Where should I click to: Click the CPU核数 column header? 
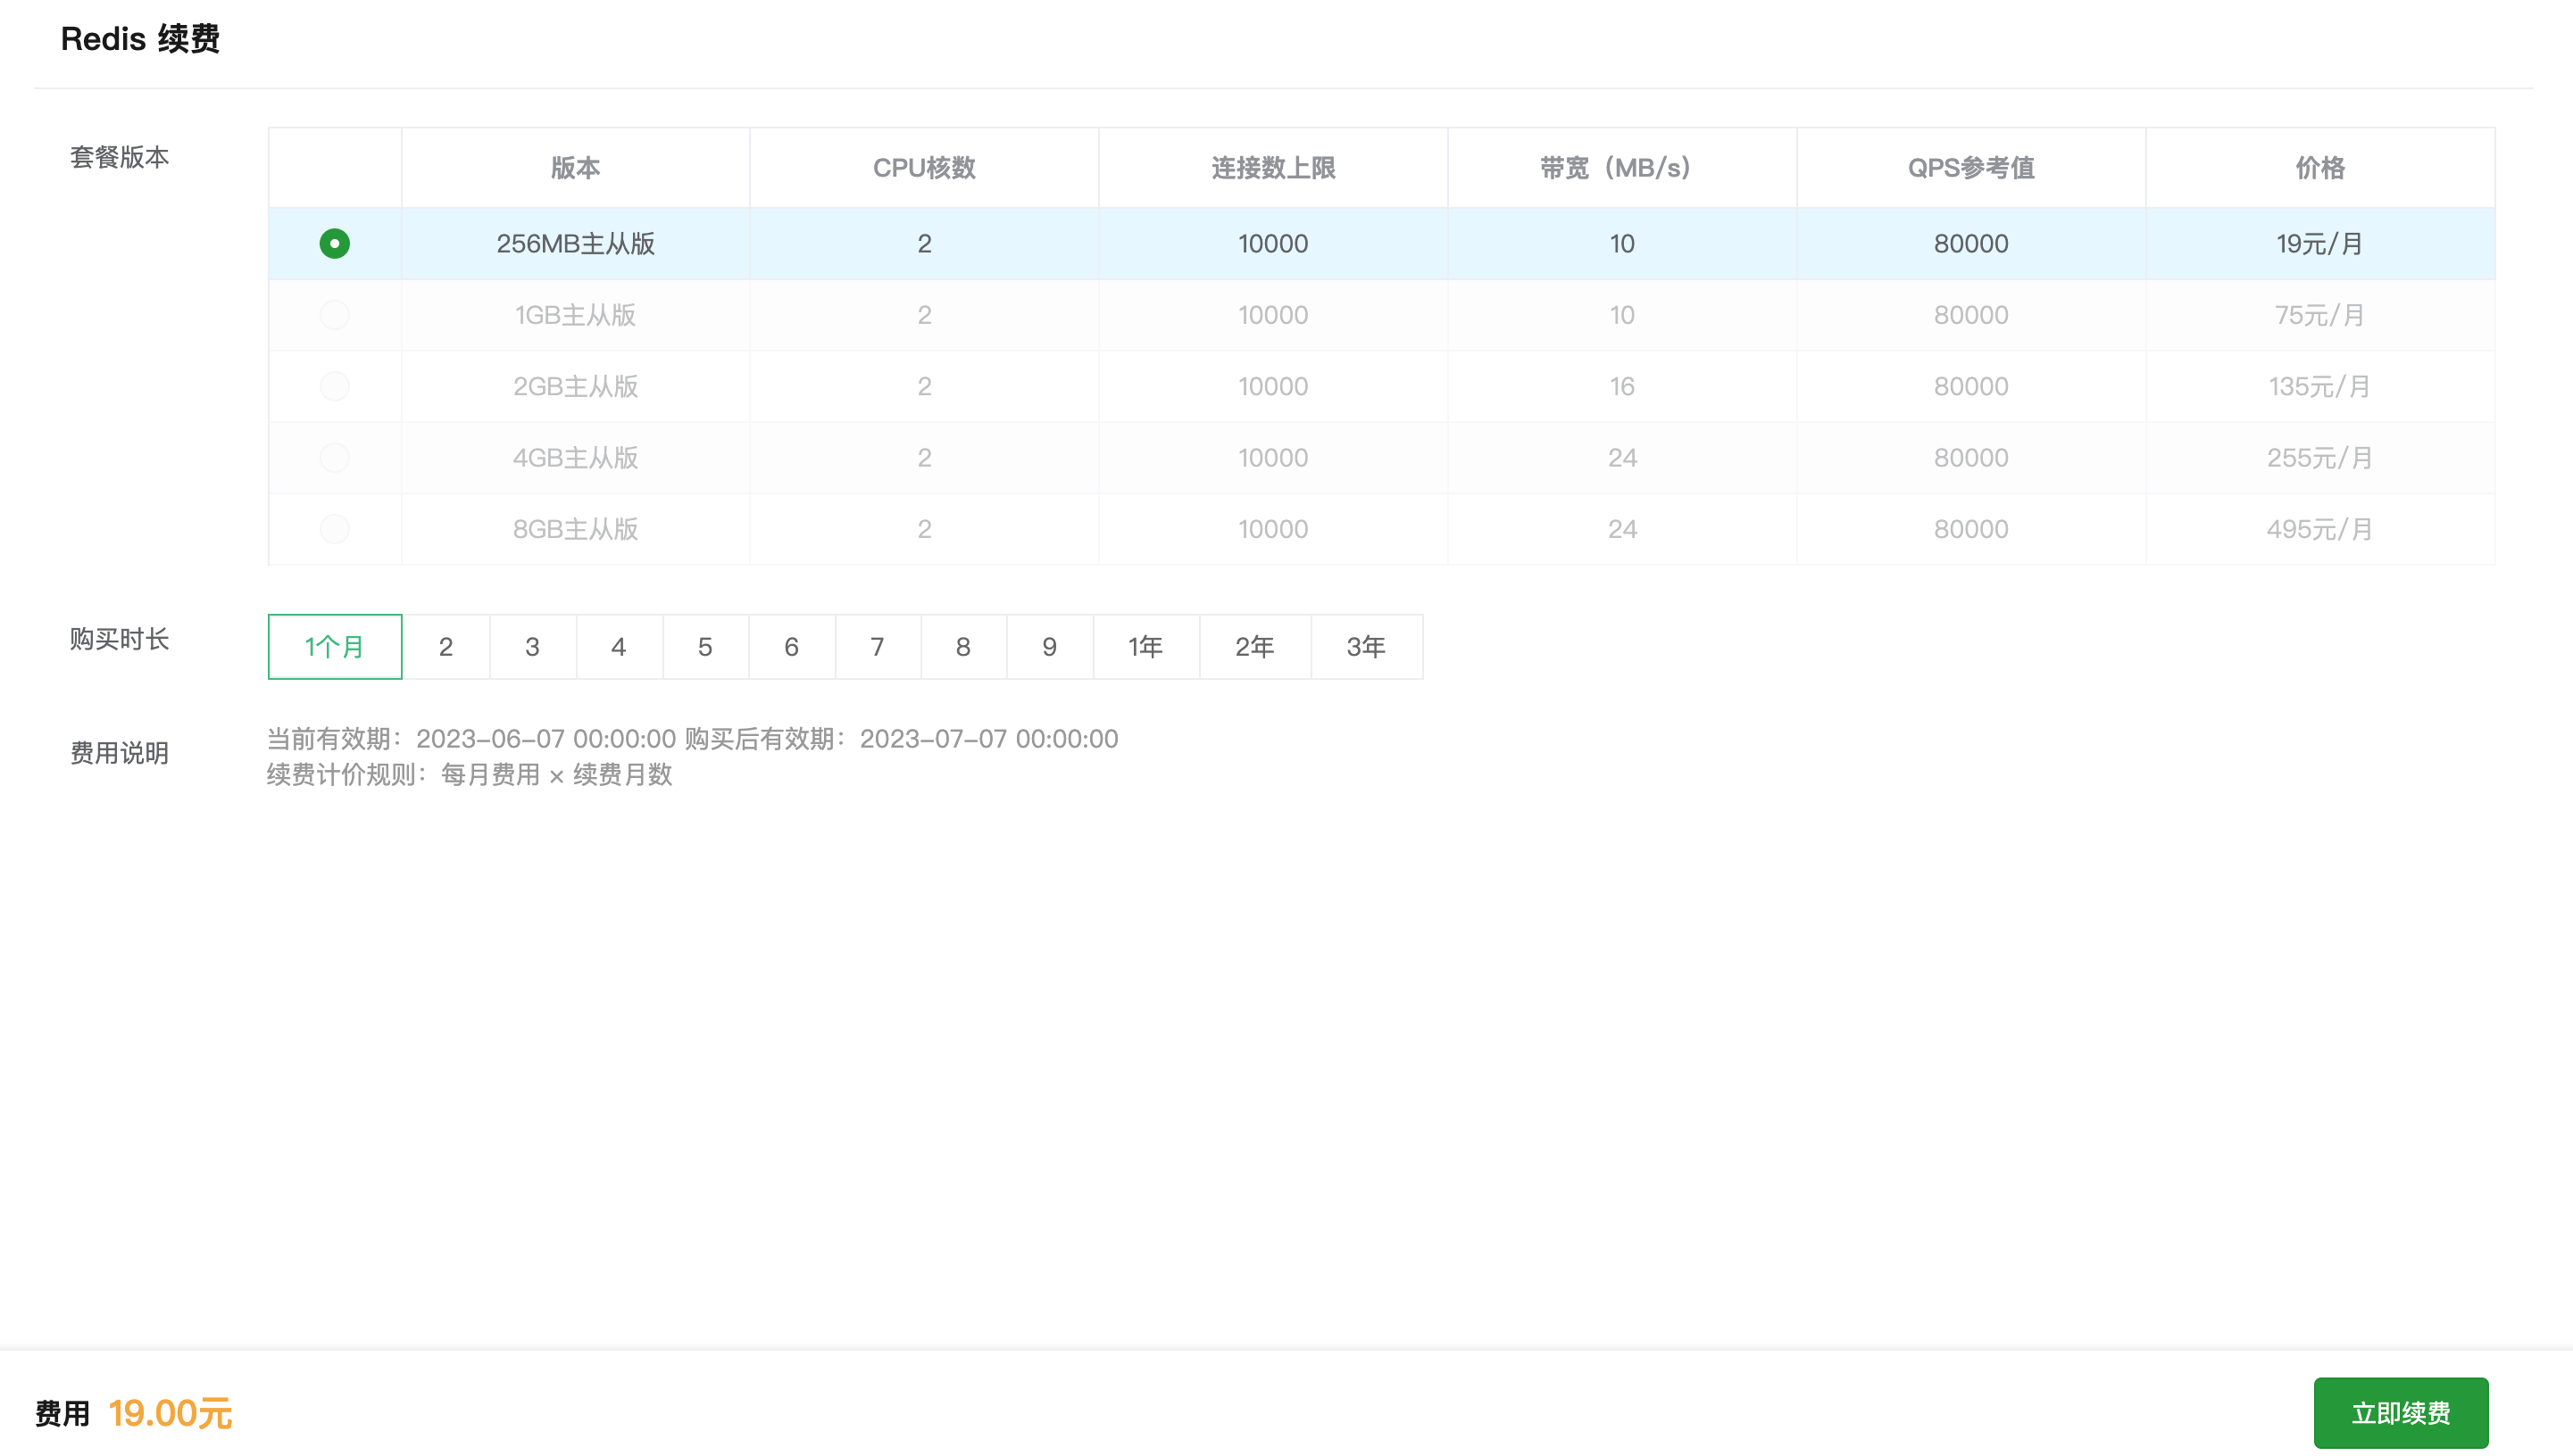point(924,168)
